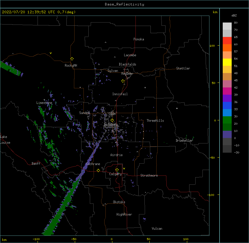Click the white plus marker north of Drumheller
This screenshot has height=243, width=249.
pyautogui.click(x=177, y=108)
